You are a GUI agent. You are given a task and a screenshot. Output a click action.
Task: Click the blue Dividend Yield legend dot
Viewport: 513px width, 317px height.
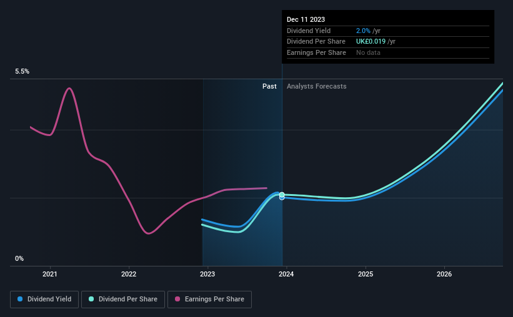click(20, 299)
